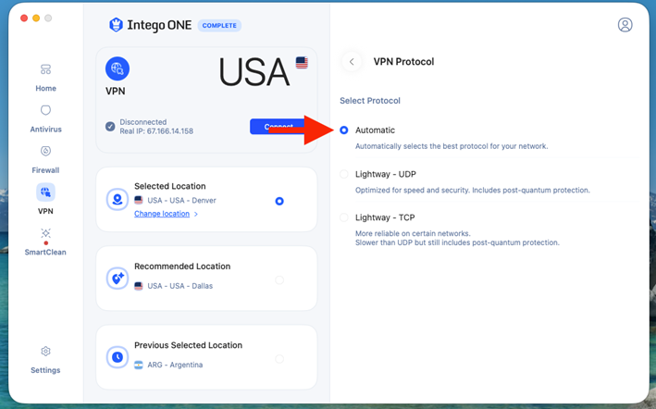Click the Selected Location card title
Screen dimensions: 656x409
pyautogui.click(x=170, y=186)
